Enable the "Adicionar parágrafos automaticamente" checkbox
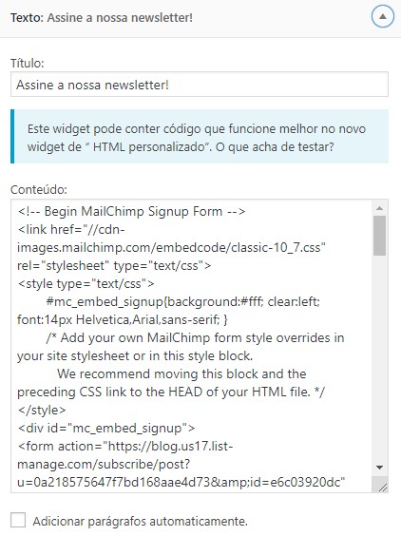Image resolution: width=401 pixels, height=536 pixels. click(18, 520)
